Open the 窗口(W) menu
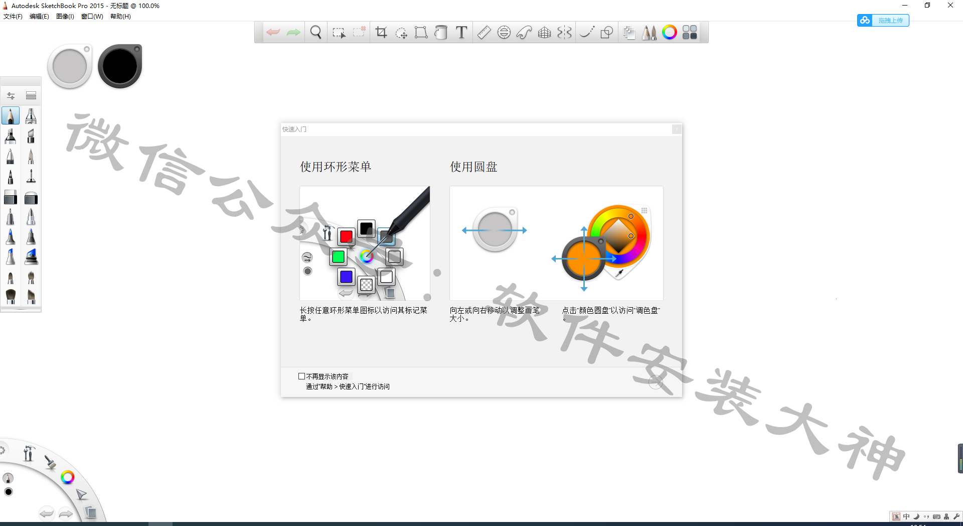Screen dimensions: 963x526 coord(92,17)
